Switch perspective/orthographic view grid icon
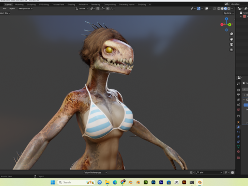This screenshot has width=248, height=186. [x=231, y=50]
